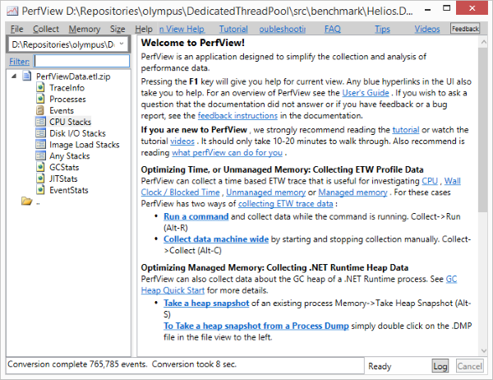Open the Memory menu
This screenshot has height=380, width=493.
(x=84, y=28)
